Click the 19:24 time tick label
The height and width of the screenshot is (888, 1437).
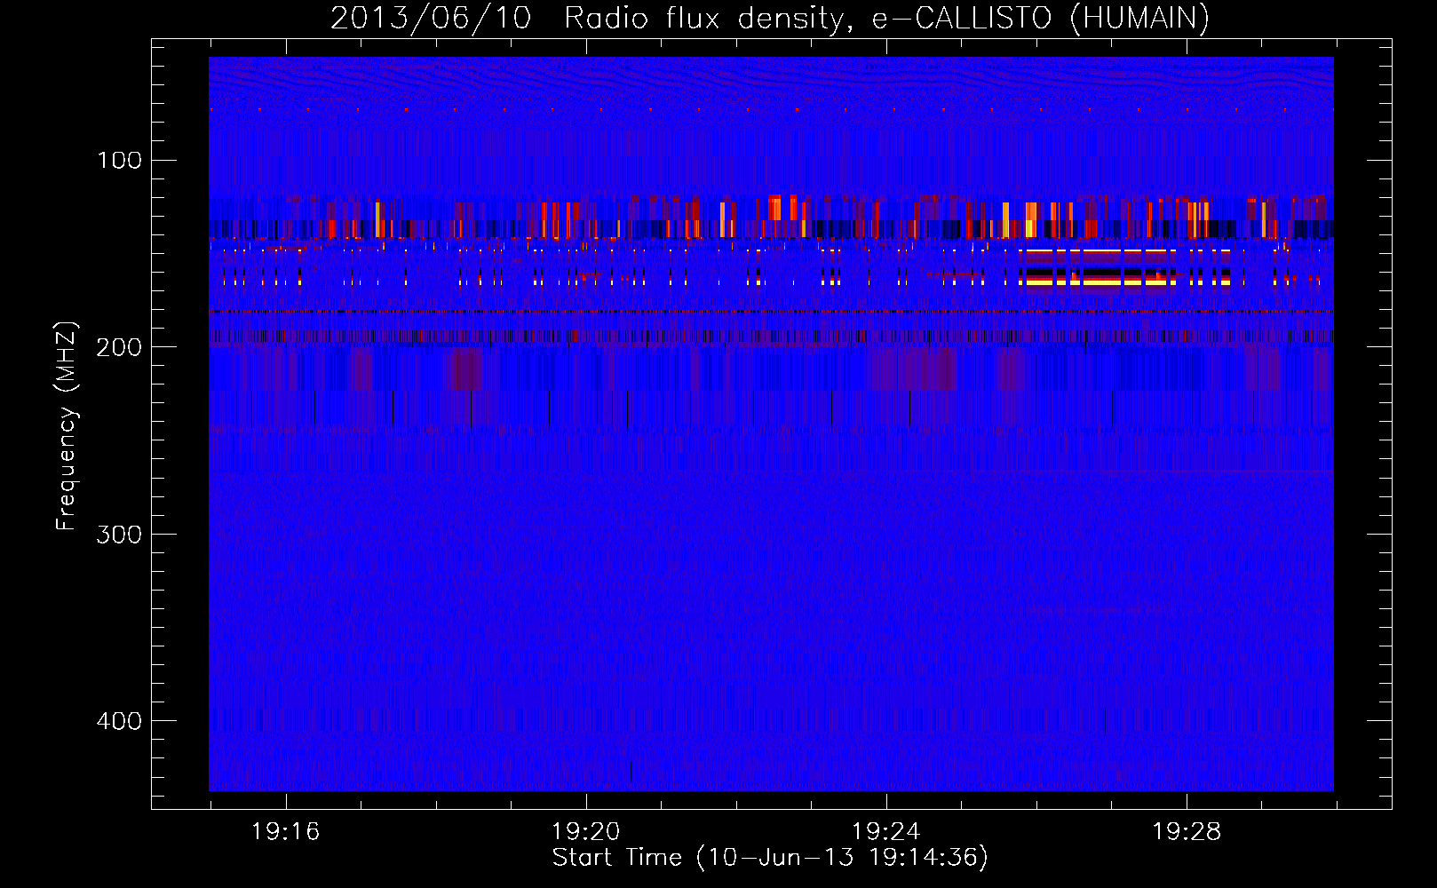[x=885, y=832]
